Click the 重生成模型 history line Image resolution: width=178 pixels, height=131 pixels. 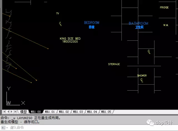(20, 122)
